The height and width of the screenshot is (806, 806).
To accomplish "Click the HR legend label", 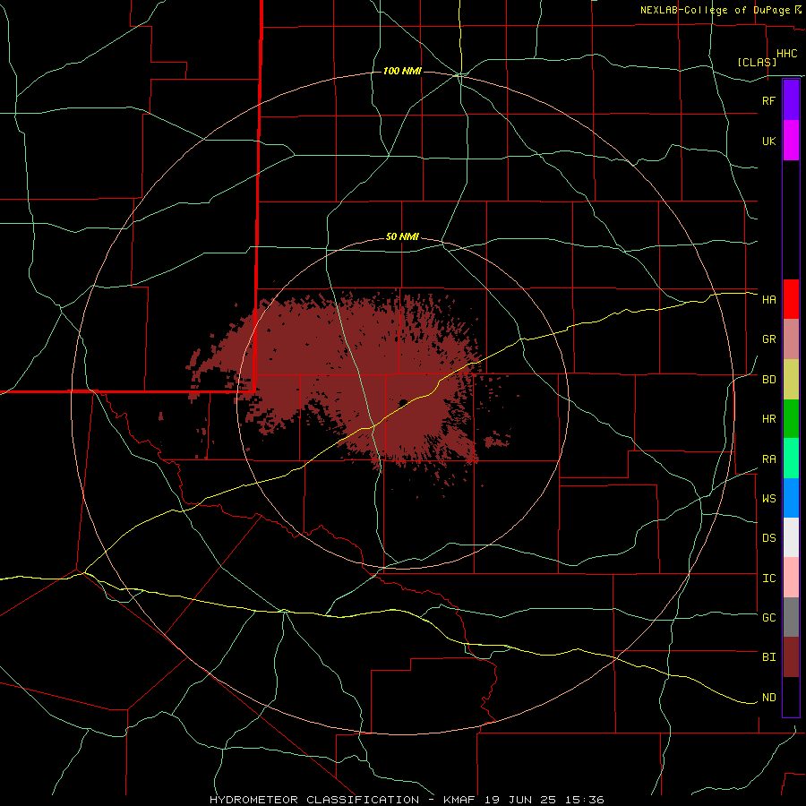I will click(768, 419).
